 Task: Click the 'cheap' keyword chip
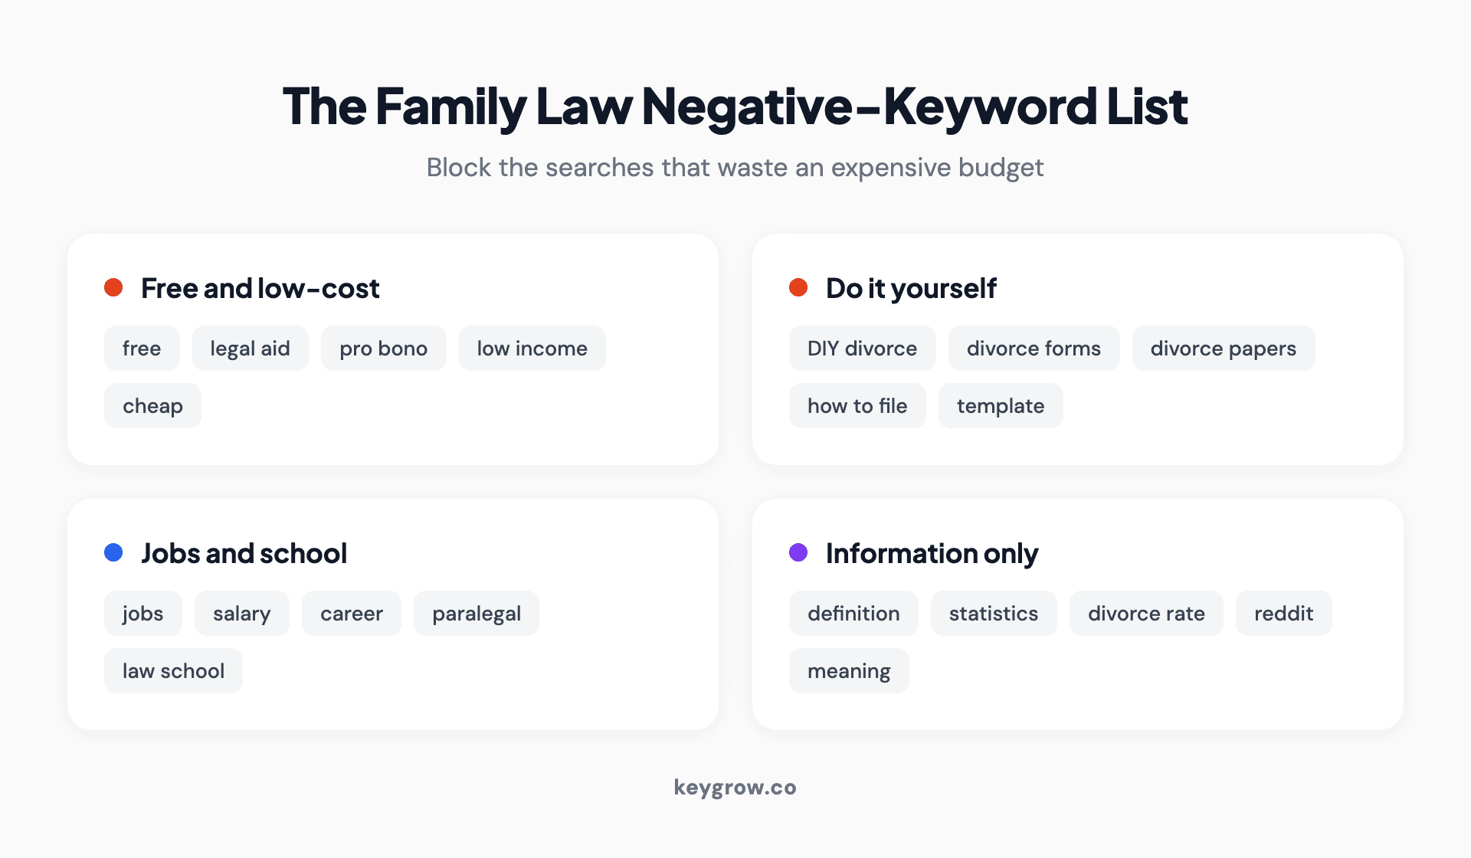tap(152, 406)
